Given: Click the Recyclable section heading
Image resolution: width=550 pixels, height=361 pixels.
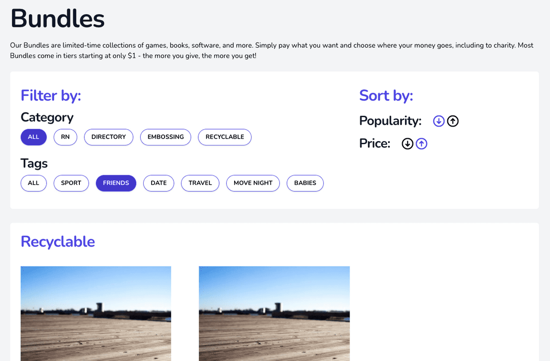Looking at the screenshot, I should tap(58, 242).
